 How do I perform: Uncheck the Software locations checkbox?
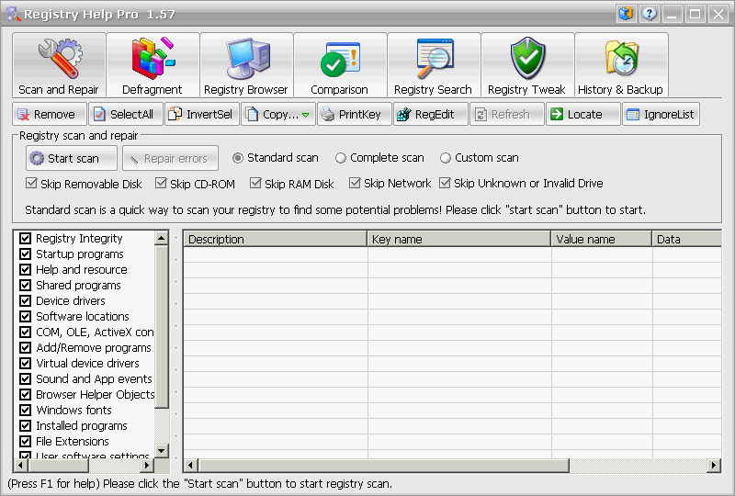pos(26,317)
